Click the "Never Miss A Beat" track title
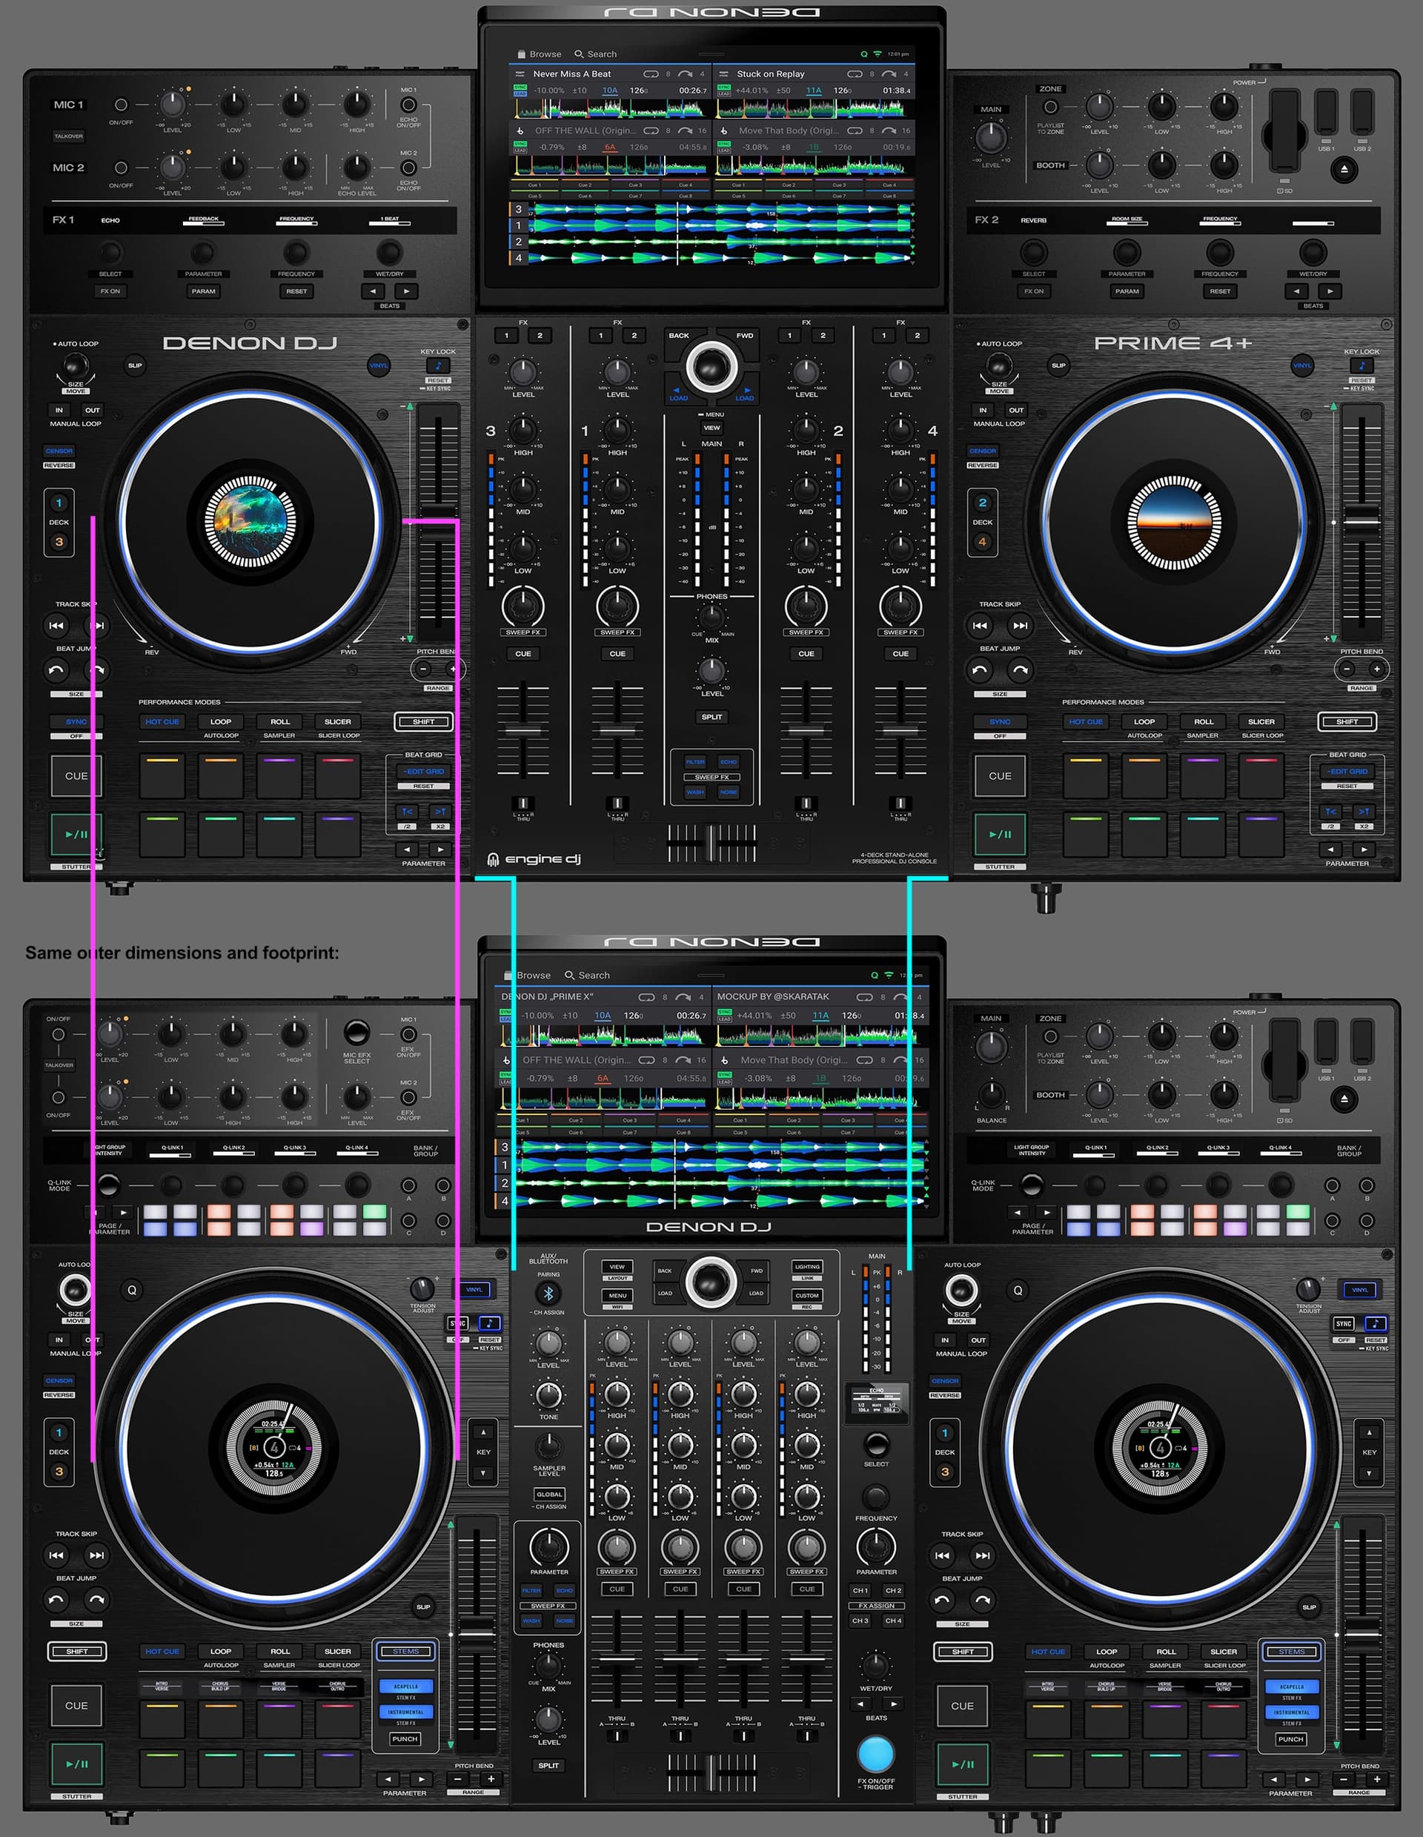The height and width of the screenshot is (1837, 1423). [572, 74]
